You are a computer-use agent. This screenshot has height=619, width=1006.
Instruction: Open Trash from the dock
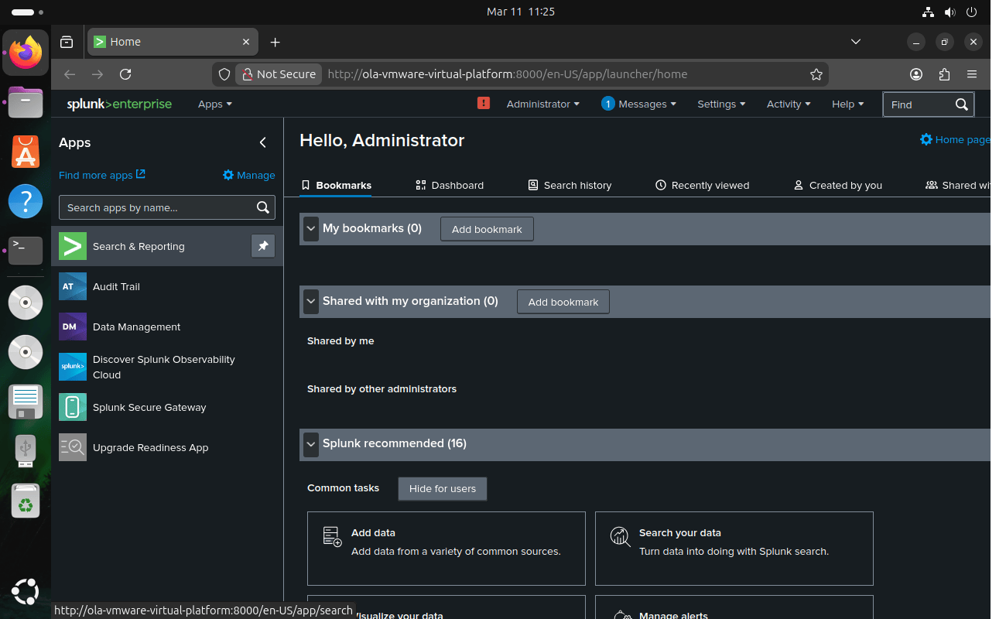(x=26, y=501)
